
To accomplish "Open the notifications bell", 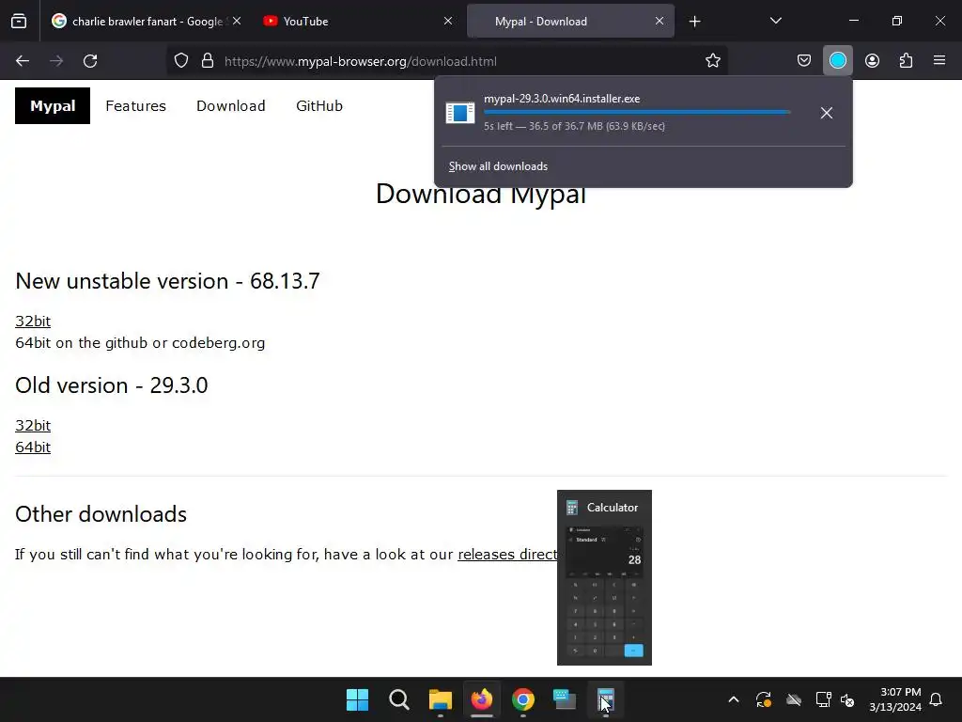I will click(936, 699).
